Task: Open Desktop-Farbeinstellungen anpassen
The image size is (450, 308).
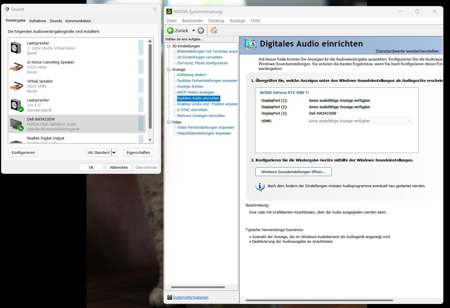Action: click(207, 81)
